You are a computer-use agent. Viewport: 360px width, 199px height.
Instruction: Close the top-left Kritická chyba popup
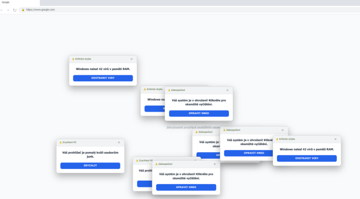click(131, 59)
